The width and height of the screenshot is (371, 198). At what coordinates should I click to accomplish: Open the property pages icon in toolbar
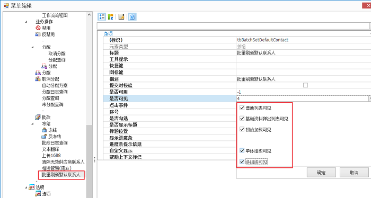point(121,16)
